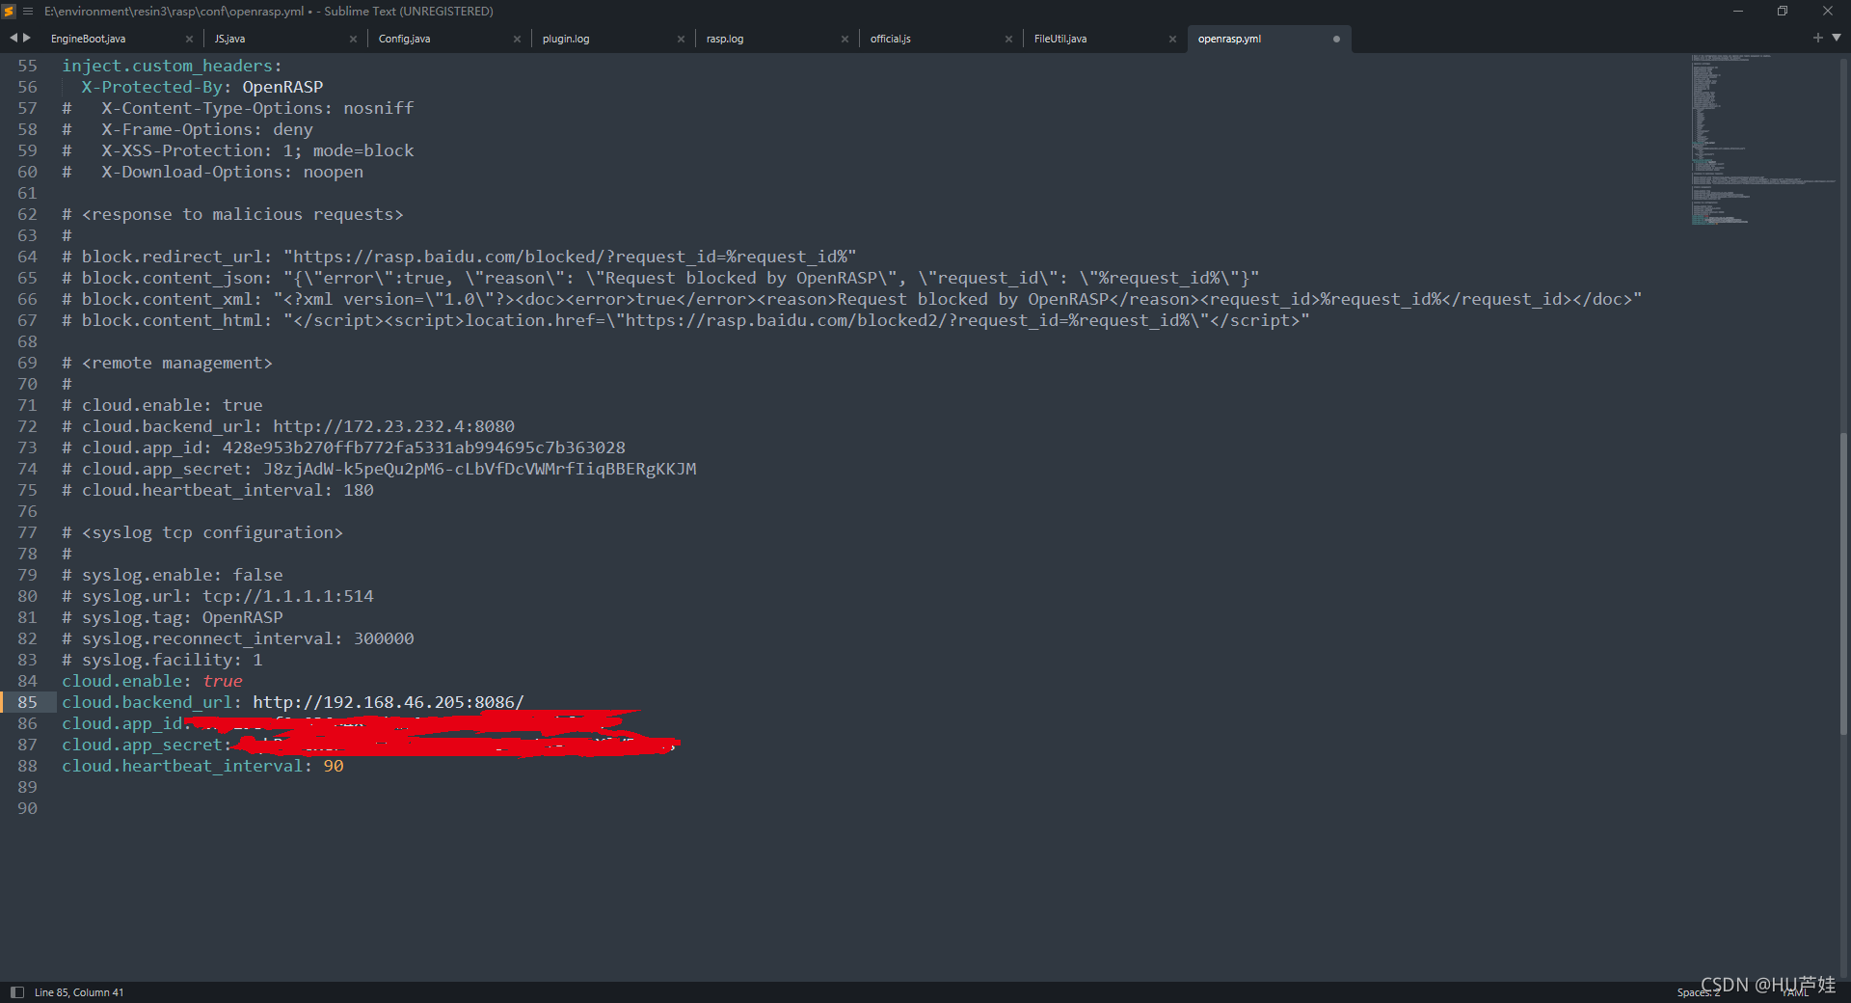Viewport: 1851px width, 1003px height.
Task: Toggle the panel icon in status bar corner
Action: coord(15,991)
